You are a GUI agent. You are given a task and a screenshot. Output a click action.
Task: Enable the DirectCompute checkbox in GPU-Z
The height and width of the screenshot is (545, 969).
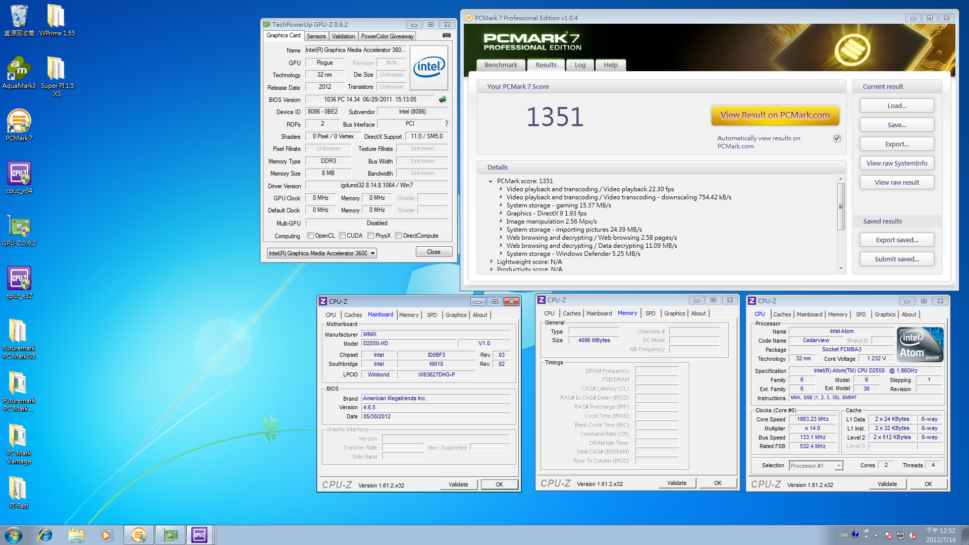399,236
